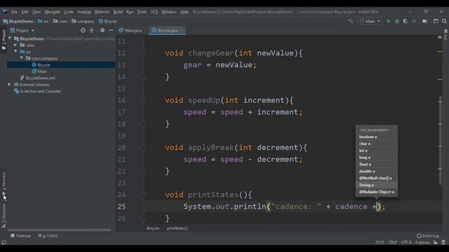Image resolution: width=449 pixels, height=252 pixels.
Task: Click company breadcrumb in navigation bar
Action: click(83, 21)
